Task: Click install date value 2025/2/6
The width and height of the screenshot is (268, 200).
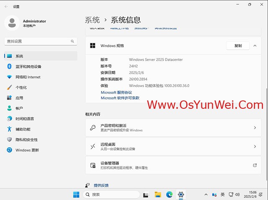Action: pyautogui.click(x=137, y=72)
